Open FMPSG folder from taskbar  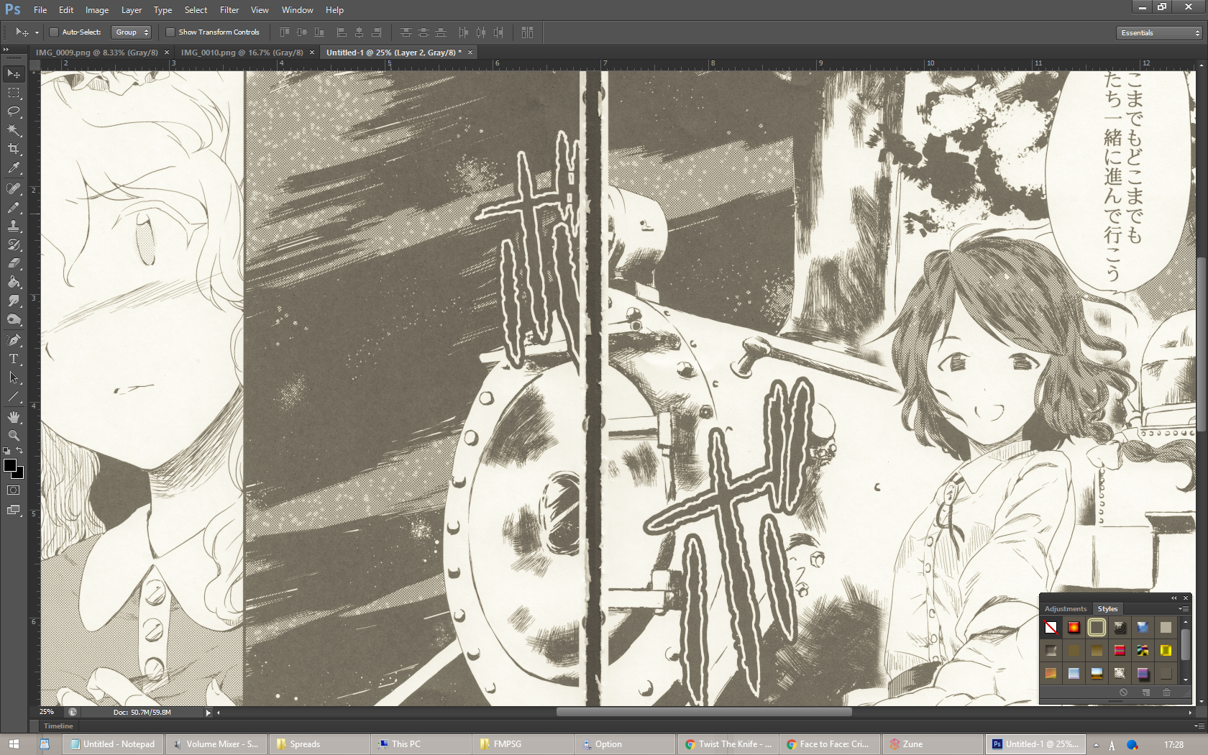coord(523,744)
